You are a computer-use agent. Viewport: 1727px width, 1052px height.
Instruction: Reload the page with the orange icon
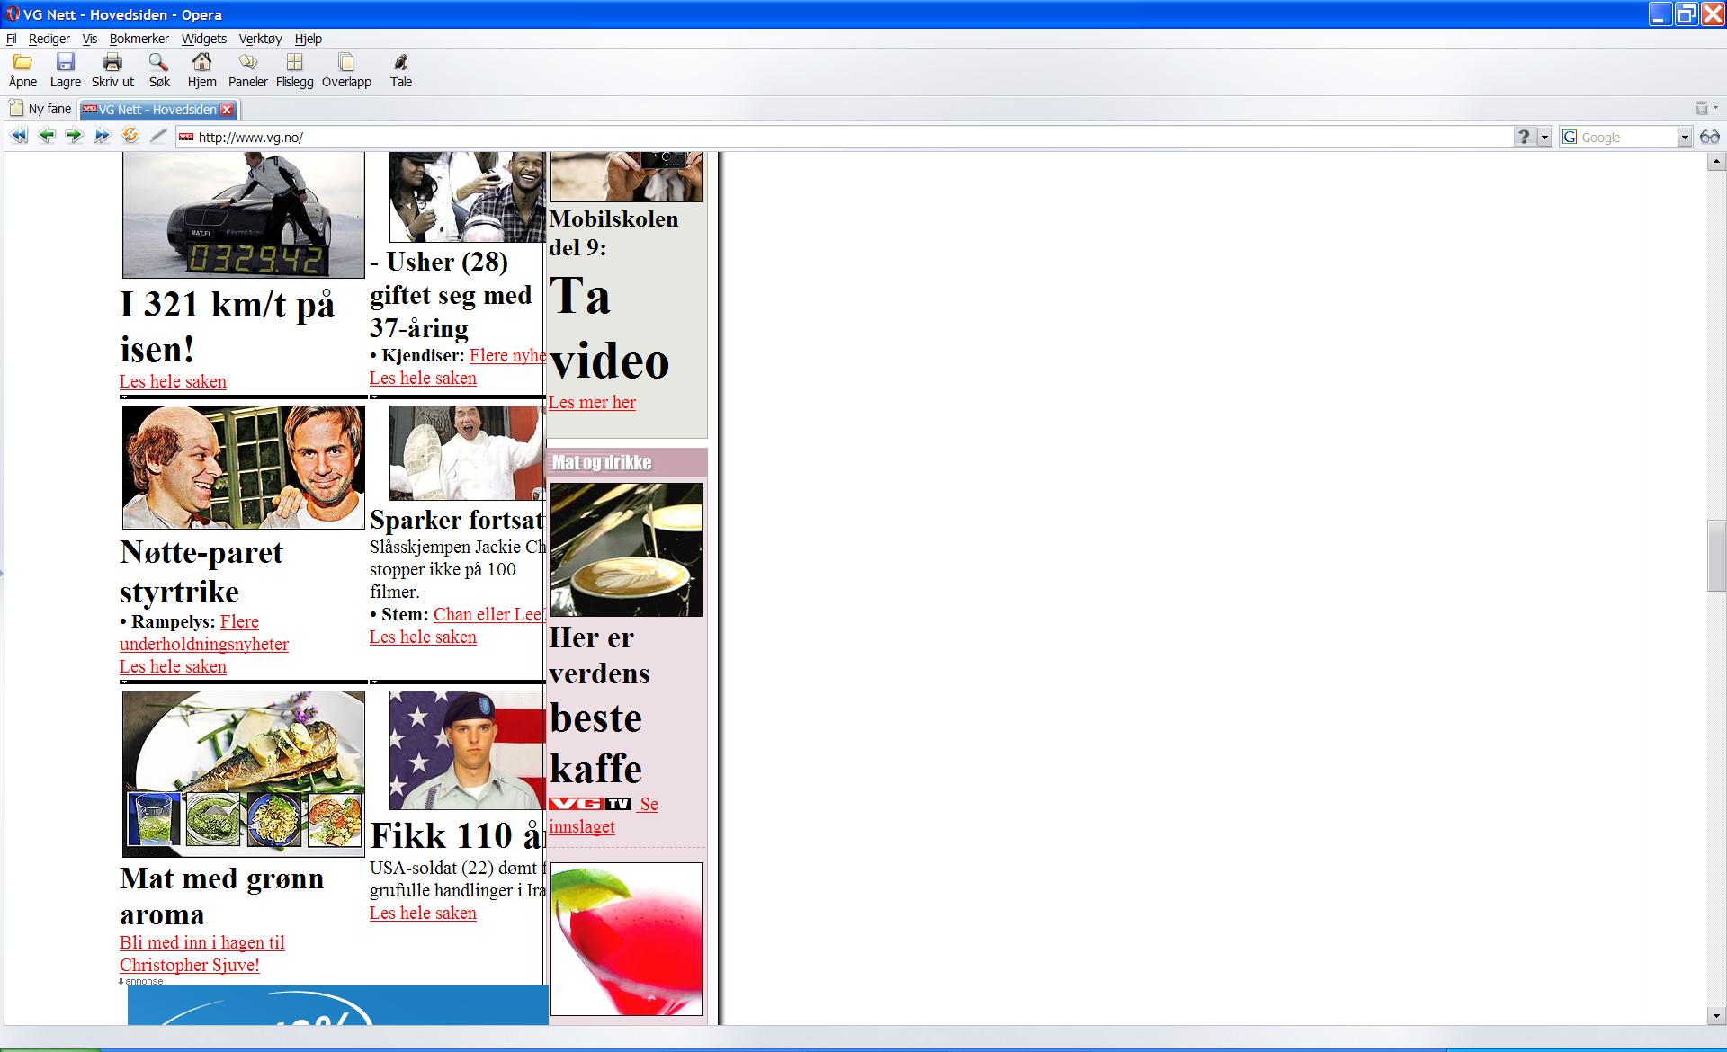[x=130, y=136]
